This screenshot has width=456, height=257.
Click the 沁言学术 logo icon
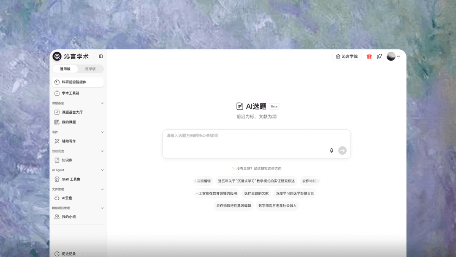(x=57, y=56)
